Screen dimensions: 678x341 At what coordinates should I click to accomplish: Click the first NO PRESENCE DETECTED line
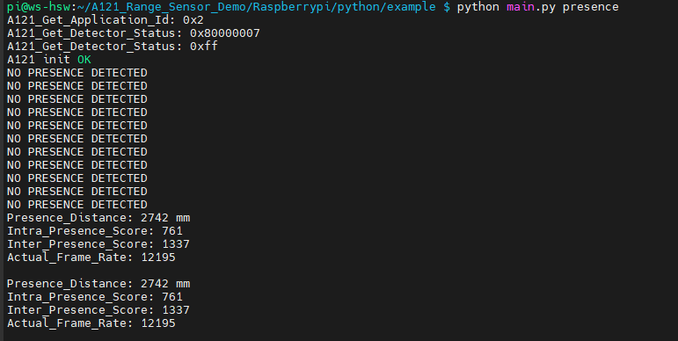77,73
